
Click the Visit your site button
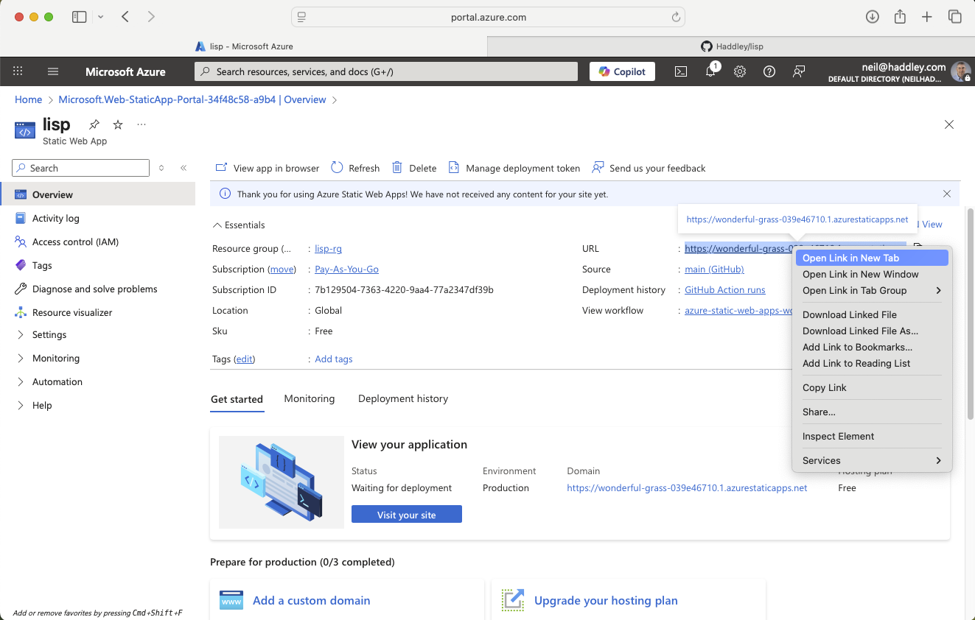point(406,514)
